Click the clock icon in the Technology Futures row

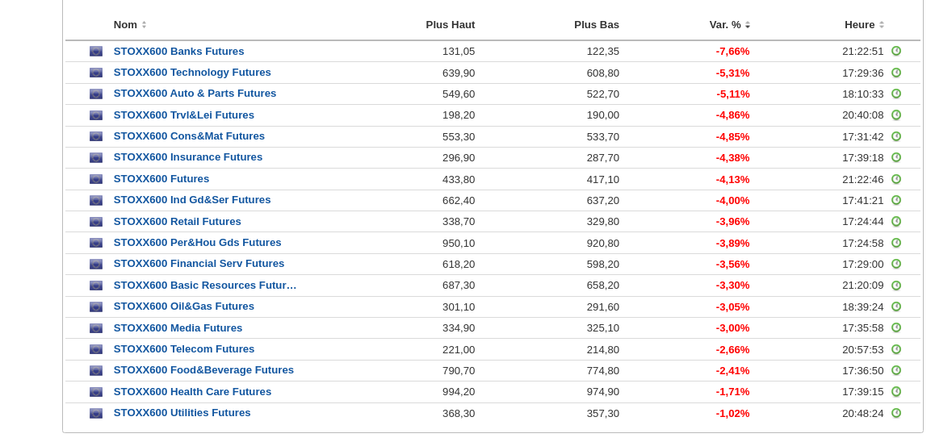click(x=896, y=73)
